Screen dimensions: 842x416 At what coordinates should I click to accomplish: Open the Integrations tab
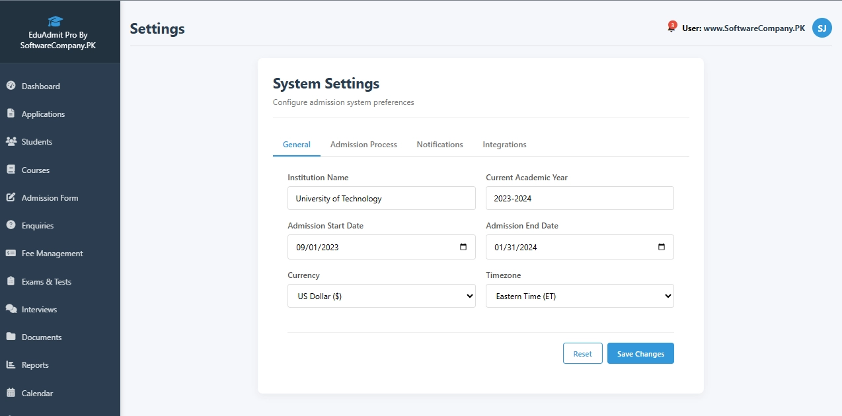coord(504,144)
